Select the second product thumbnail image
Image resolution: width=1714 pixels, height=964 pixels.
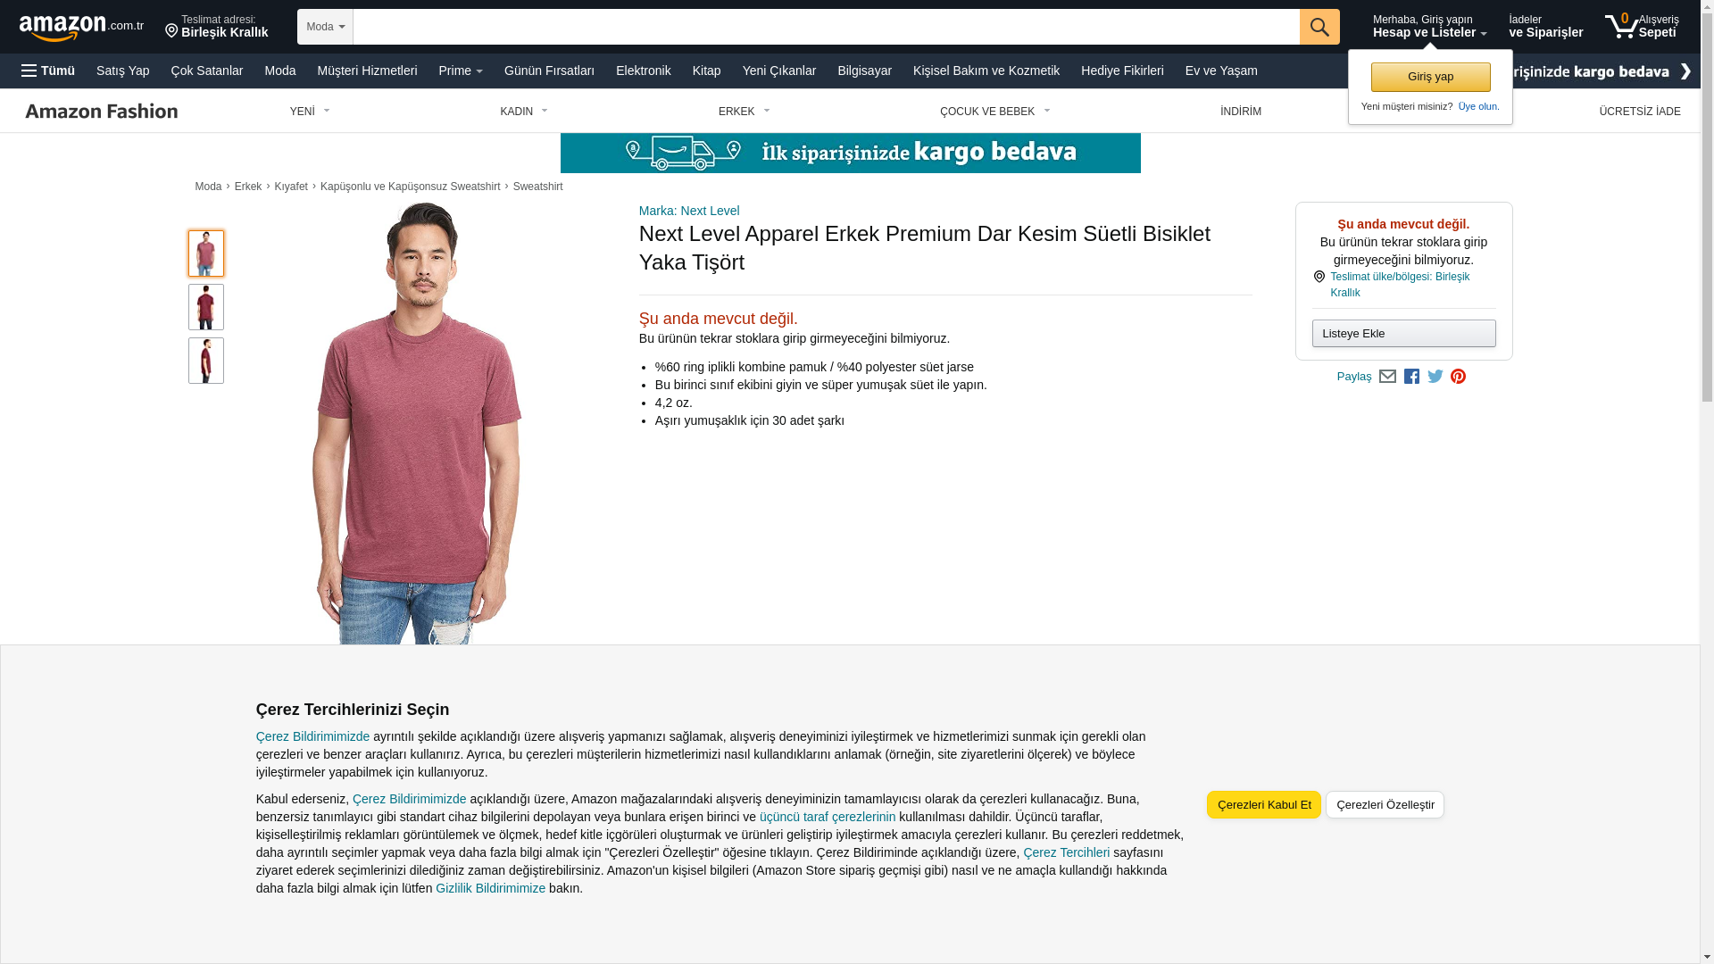pyautogui.click(x=206, y=307)
